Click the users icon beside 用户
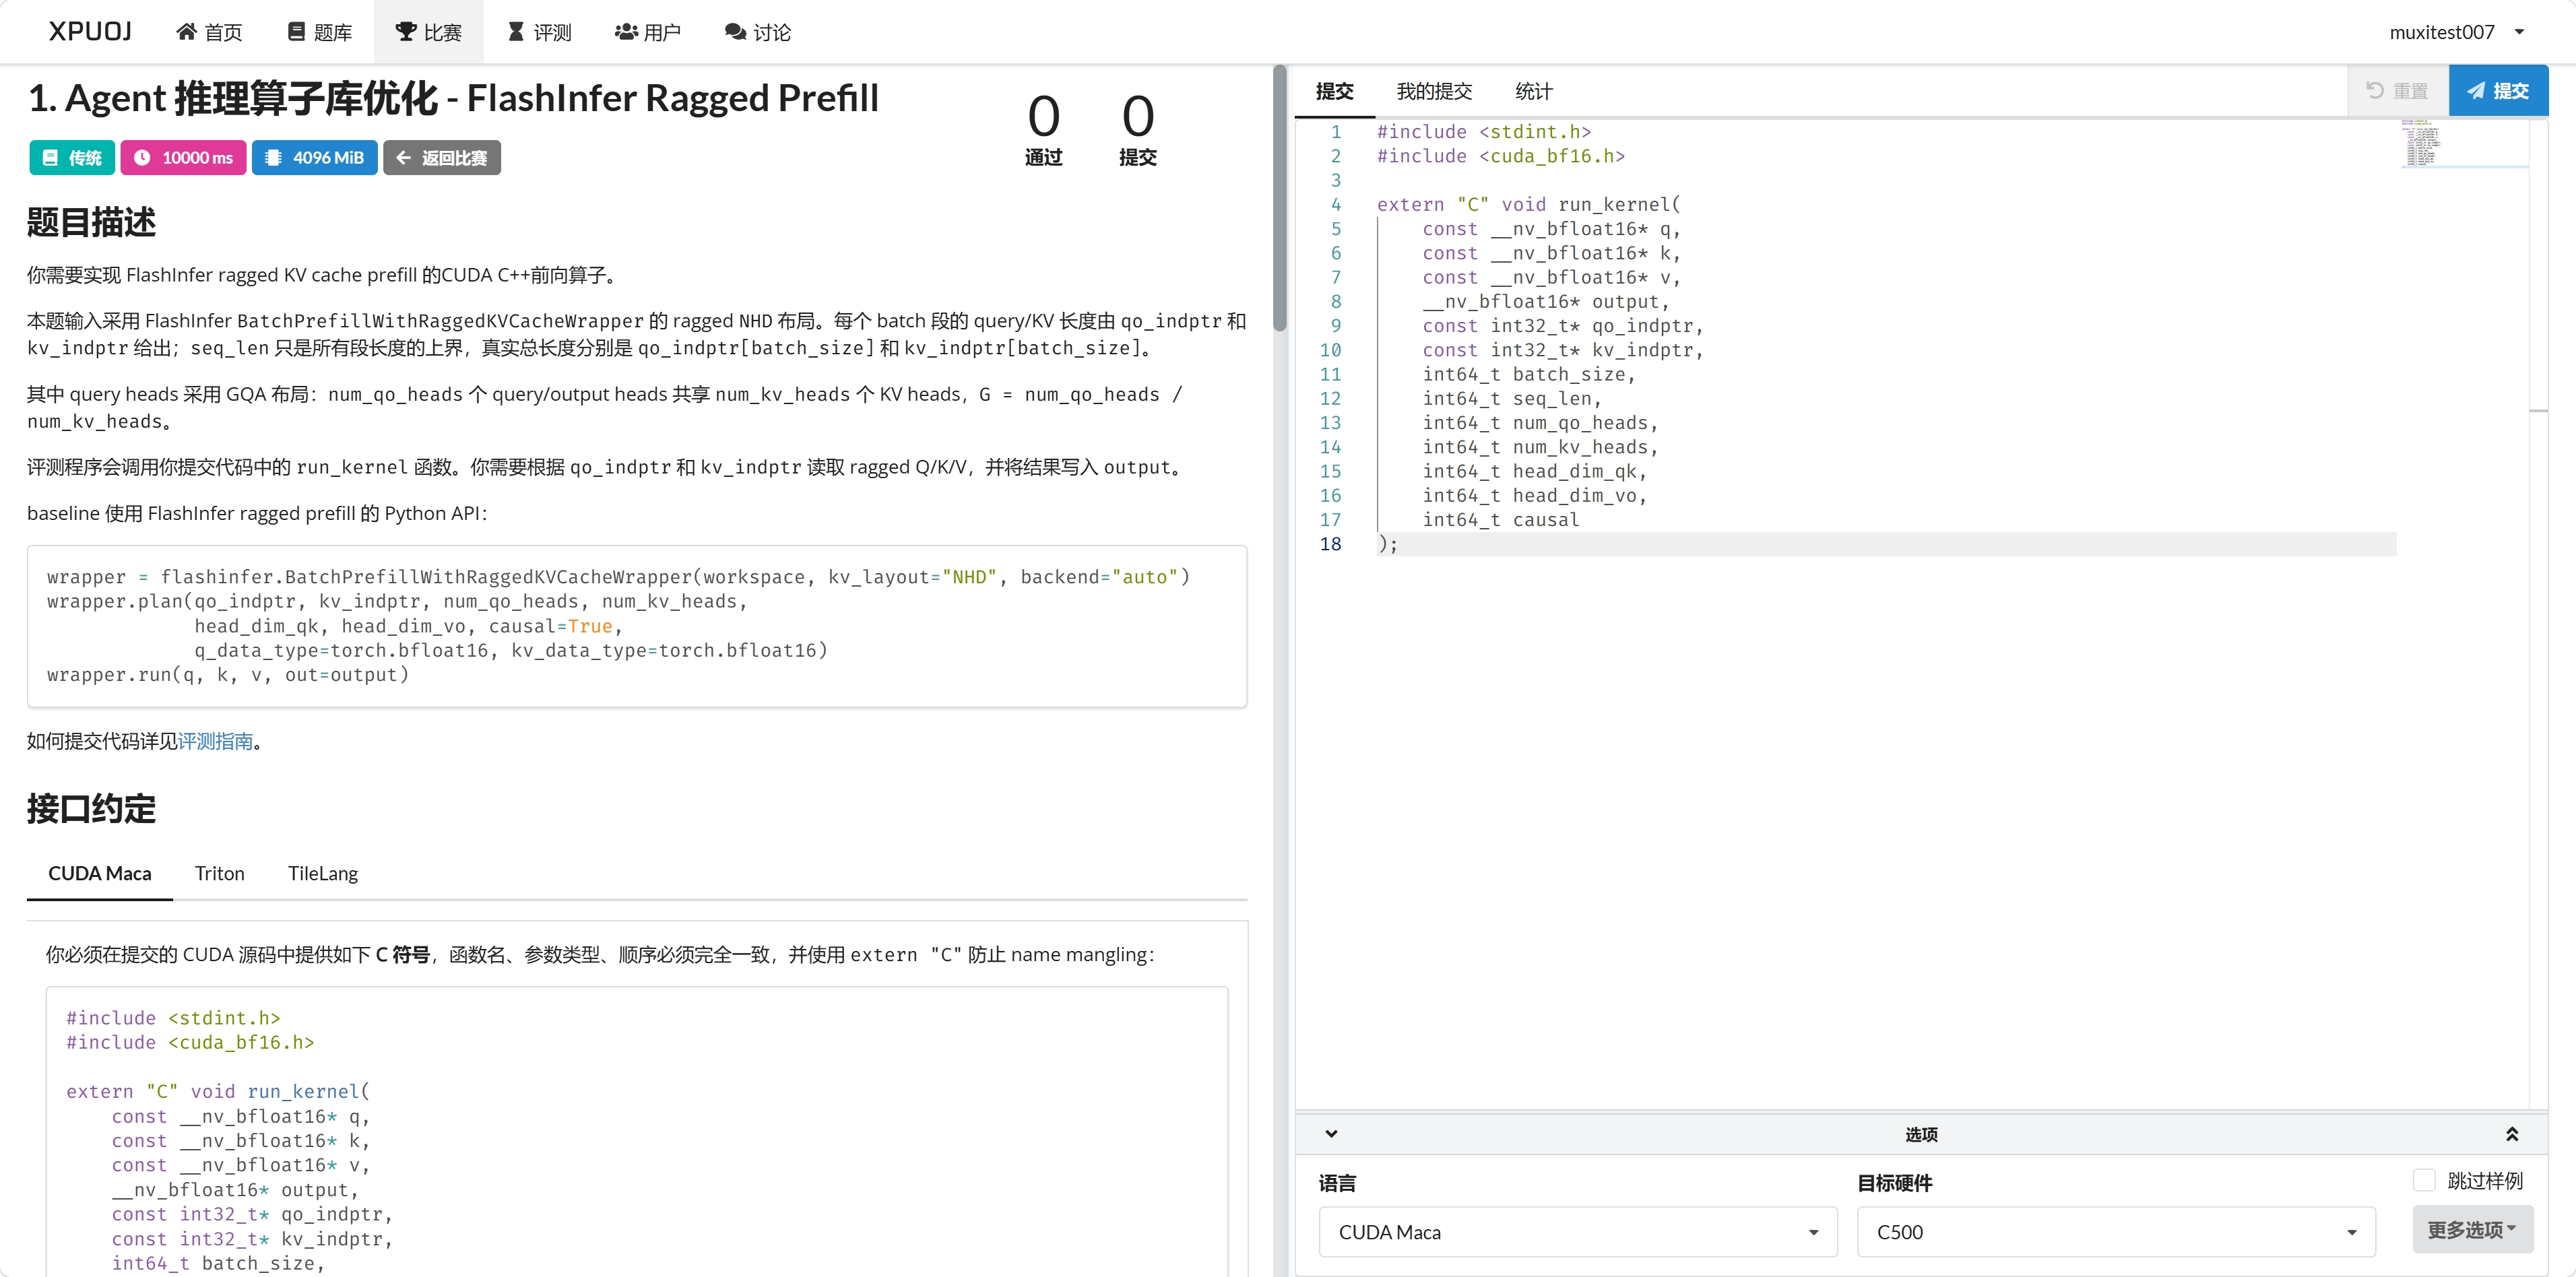This screenshot has width=2576, height=1277. pyautogui.click(x=626, y=32)
